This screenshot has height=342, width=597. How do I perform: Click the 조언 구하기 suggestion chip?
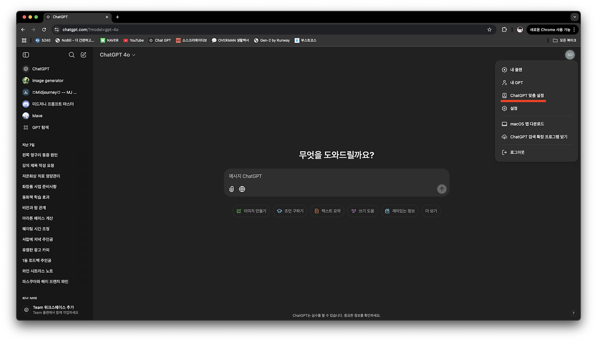tap(290, 211)
